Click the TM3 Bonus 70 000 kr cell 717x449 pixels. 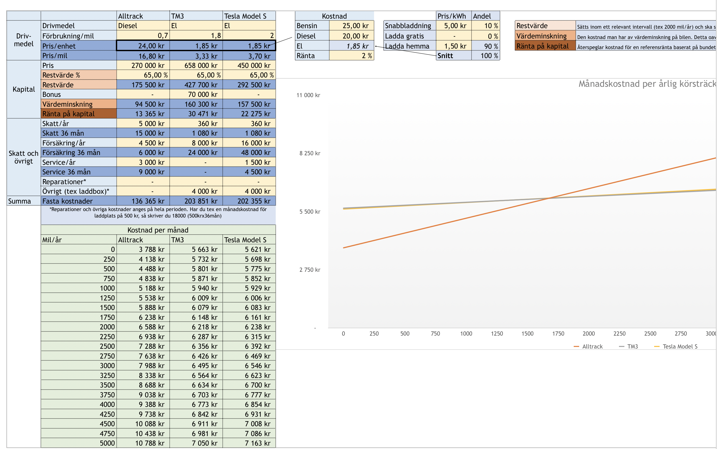[196, 95]
